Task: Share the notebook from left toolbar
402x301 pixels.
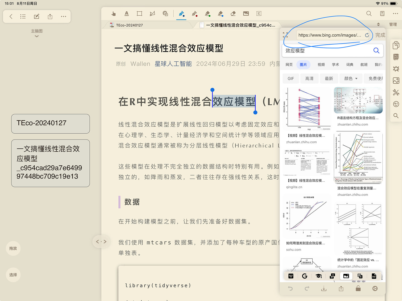Action: click(50, 16)
